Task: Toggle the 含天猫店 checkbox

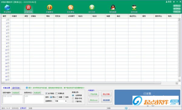Action: 46,93
